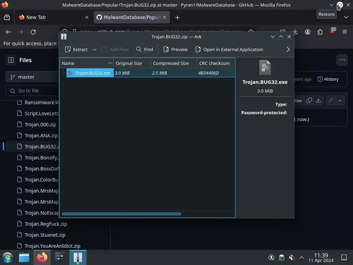Toggle muted volume tray icon
353x265 pixels.
(x=292, y=257)
